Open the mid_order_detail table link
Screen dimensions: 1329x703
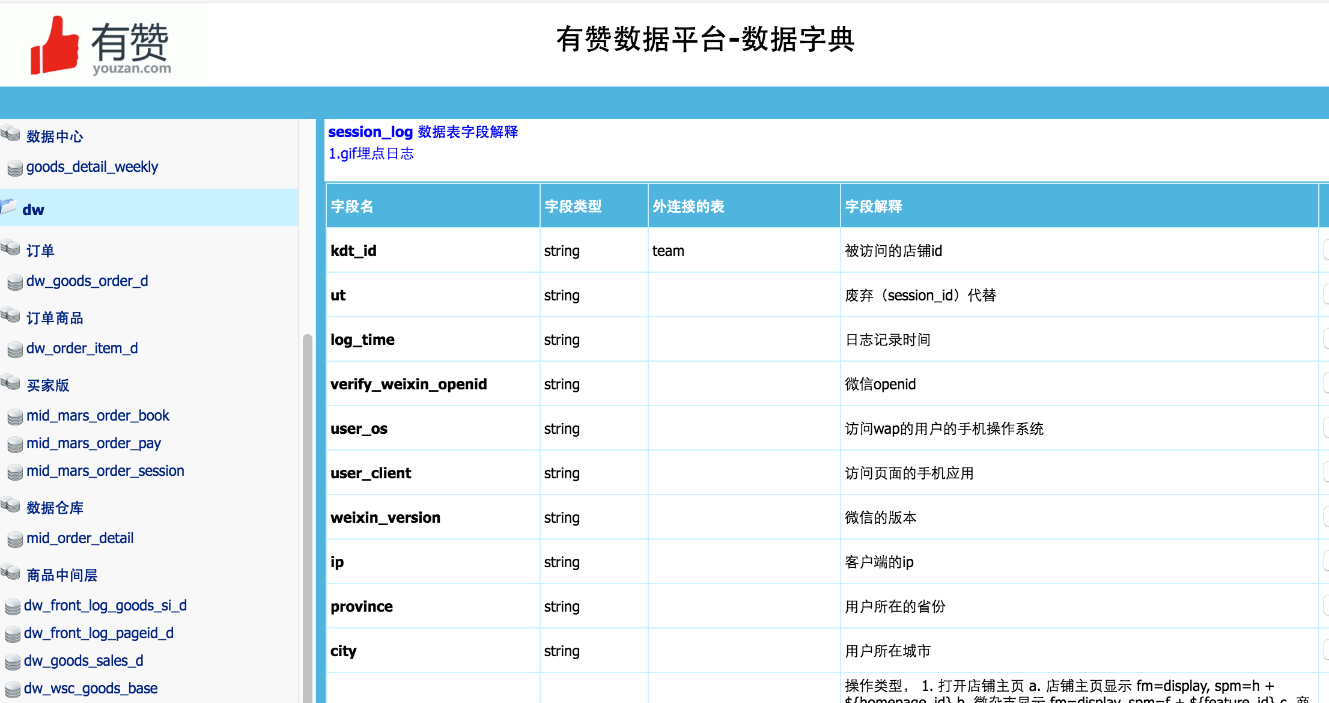click(80, 538)
